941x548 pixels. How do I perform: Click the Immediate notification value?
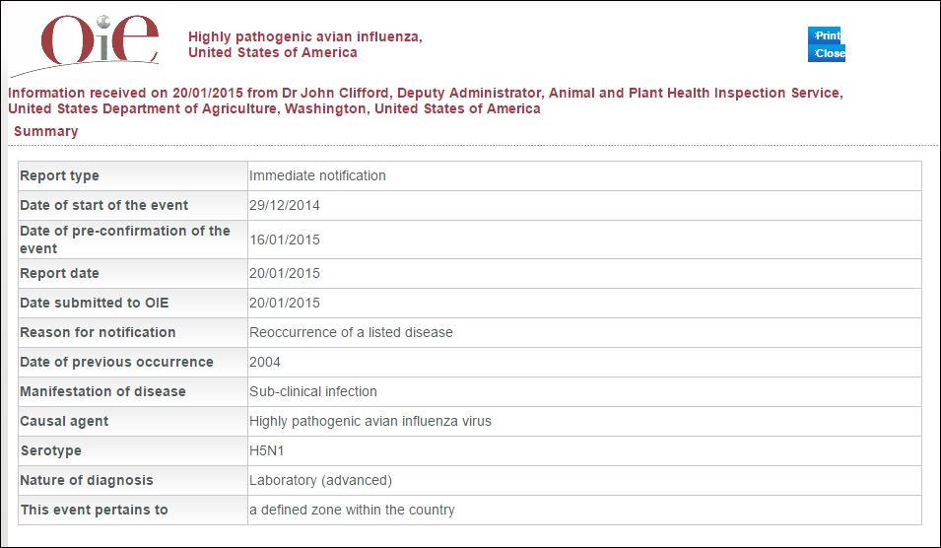pyautogui.click(x=317, y=175)
